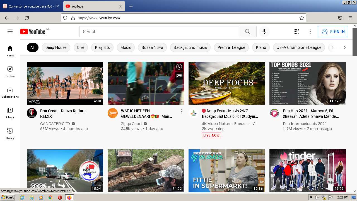This screenshot has width=357, height=201.
Task: Select the Bossa Nova chip
Action: click(x=152, y=47)
